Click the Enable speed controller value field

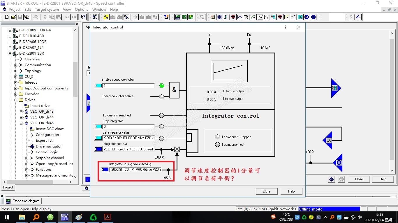[x=129, y=86]
